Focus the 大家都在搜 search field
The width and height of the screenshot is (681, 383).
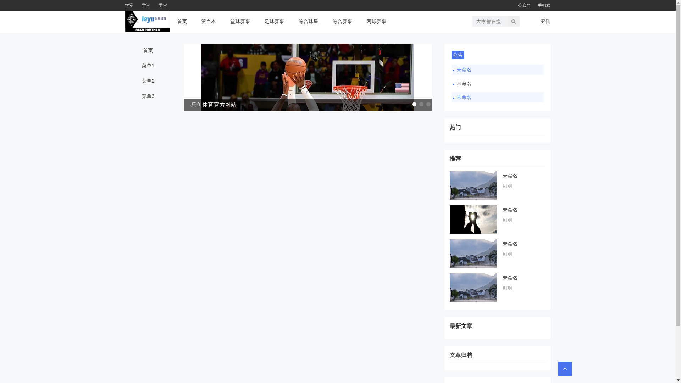pyautogui.click(x=490, y=21)
